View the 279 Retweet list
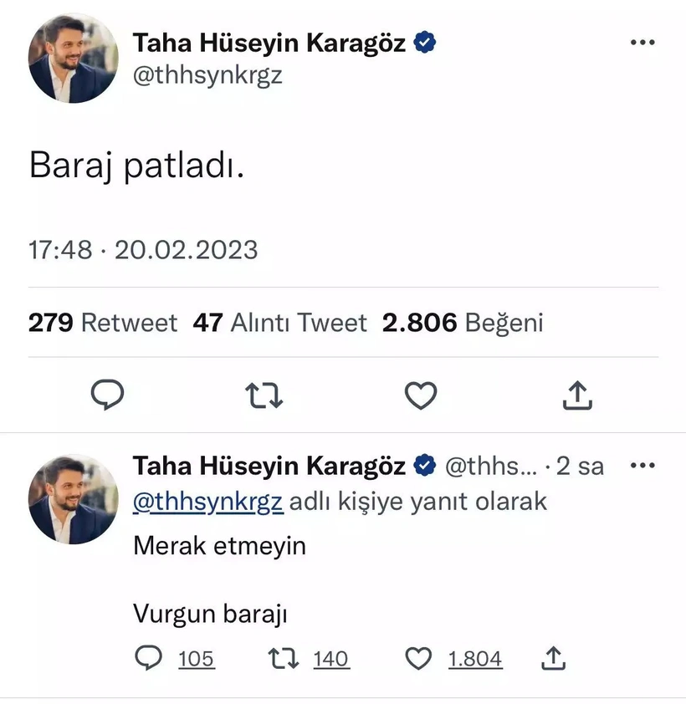Image resolution: width=686 pixels, height=704 pixels. tap(103, 323)
